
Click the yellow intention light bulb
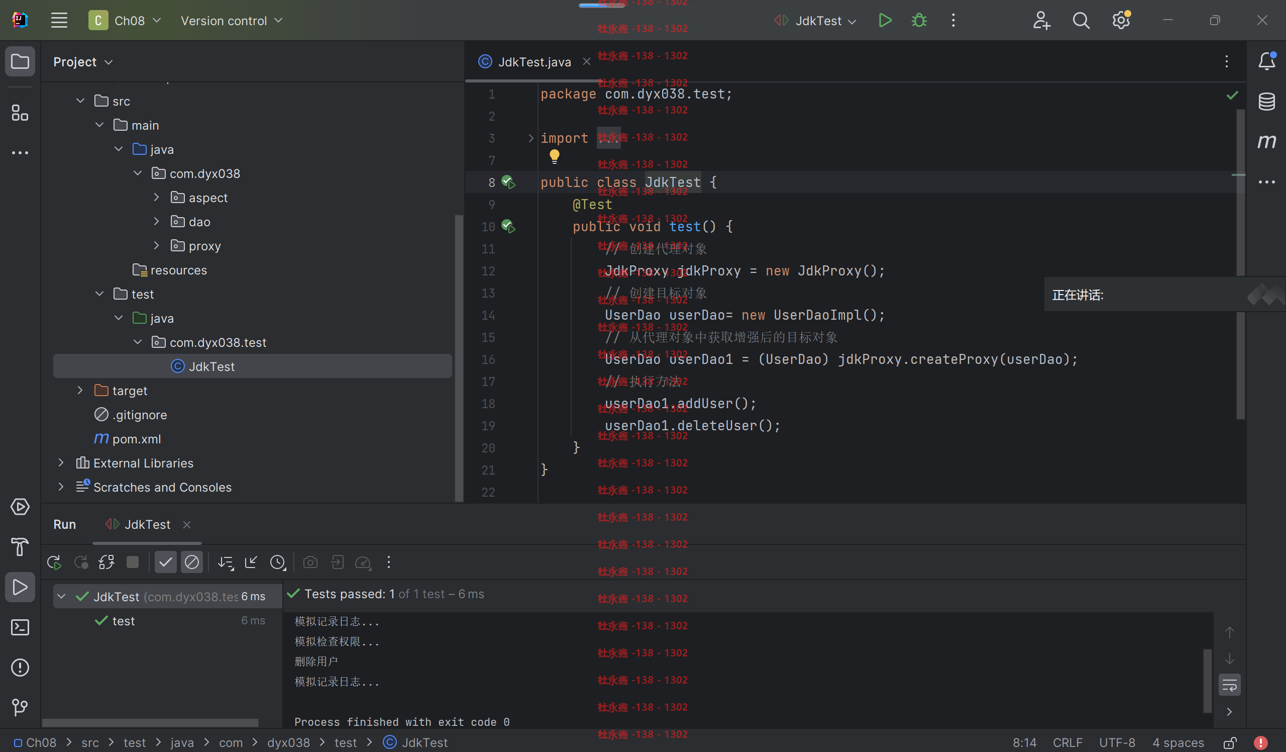coord(554,156)
